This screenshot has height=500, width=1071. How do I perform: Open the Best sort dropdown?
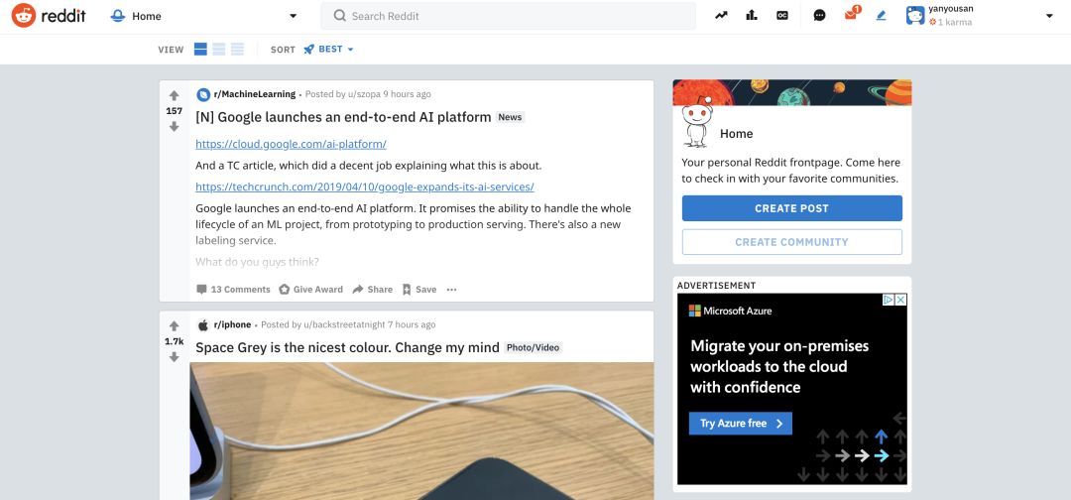pyautogui.click(x=329, y=50)
